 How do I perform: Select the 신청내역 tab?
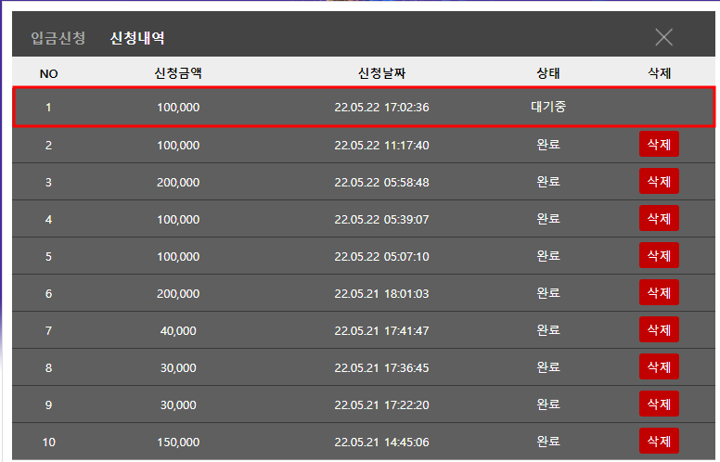click(137, 38)
